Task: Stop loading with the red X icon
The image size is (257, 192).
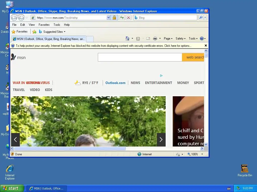Action: [128, 18]
